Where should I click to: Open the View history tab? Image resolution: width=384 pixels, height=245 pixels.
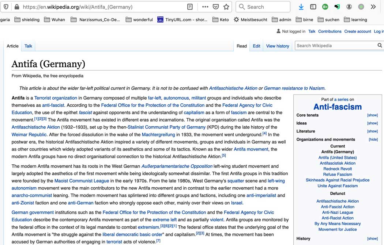(x=278, y=46)
